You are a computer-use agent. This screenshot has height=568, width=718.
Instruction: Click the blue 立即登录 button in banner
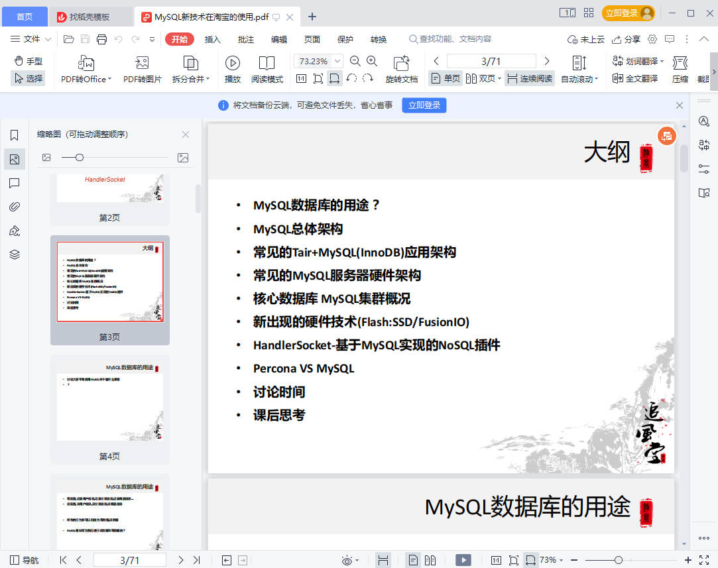(424, 105)
